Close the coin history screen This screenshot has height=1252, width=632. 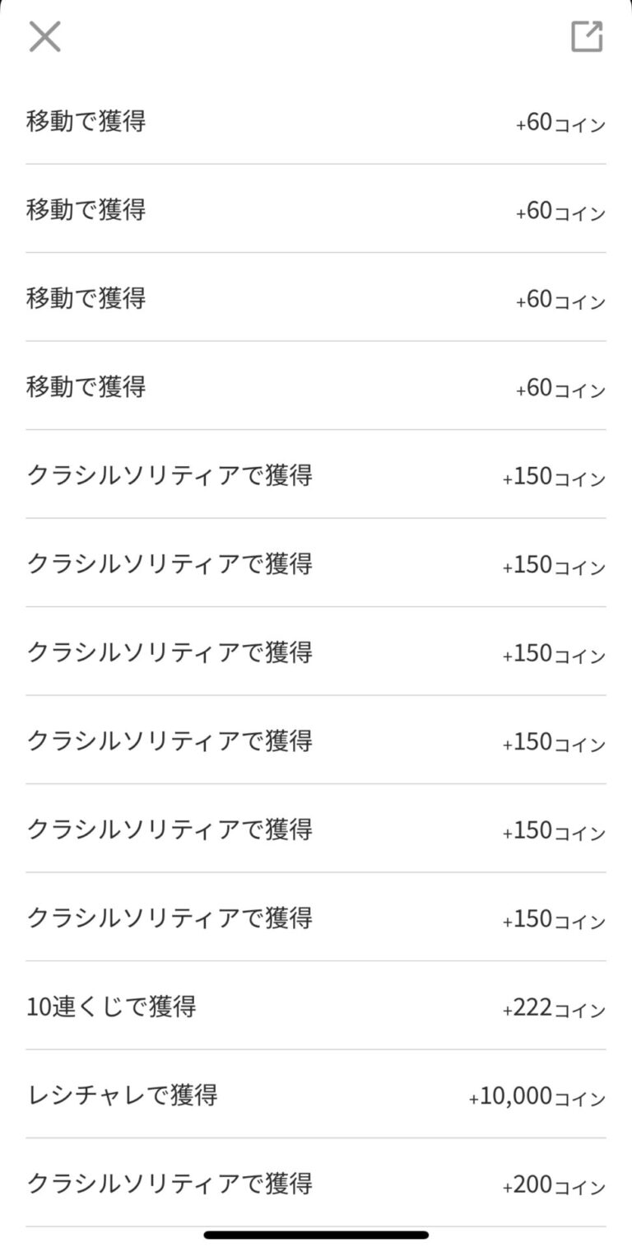tap(45, 37)
